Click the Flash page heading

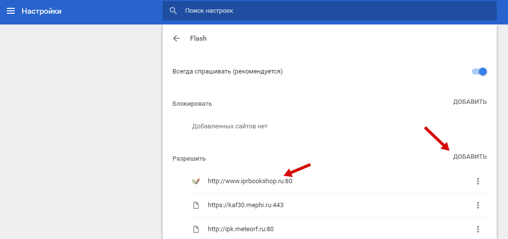[x=198, y=38]
